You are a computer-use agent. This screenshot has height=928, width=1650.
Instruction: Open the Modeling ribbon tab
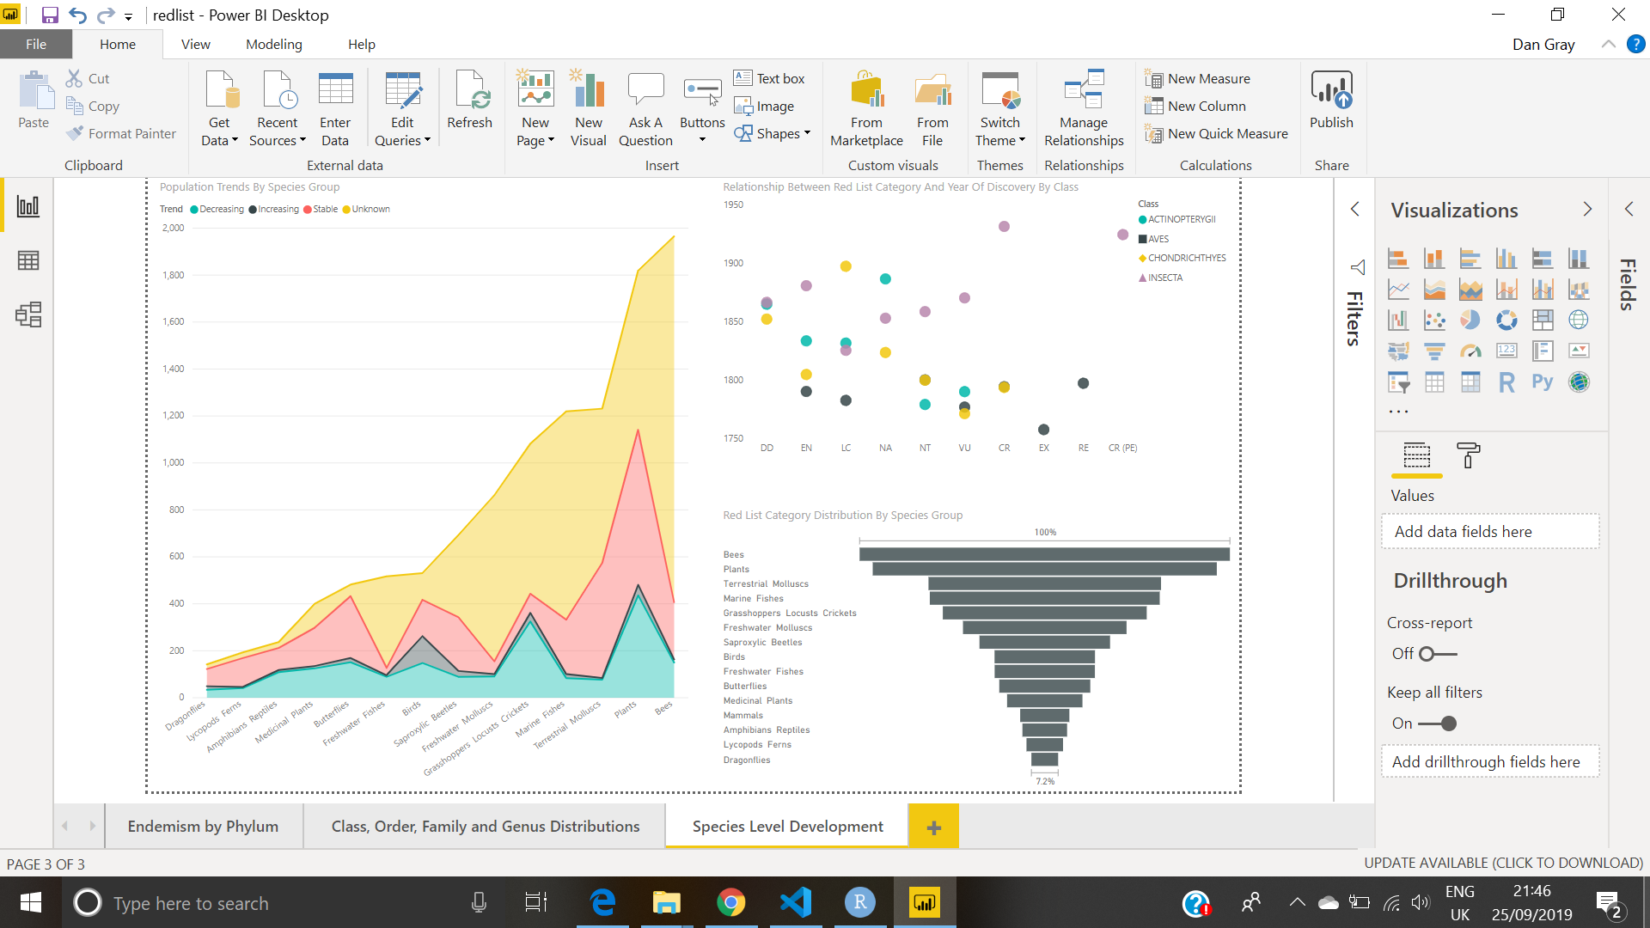273,45
